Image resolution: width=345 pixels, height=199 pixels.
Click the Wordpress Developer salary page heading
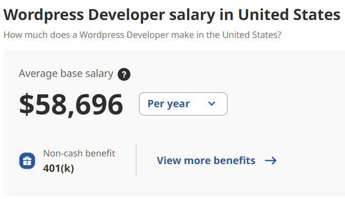click(172, 15)
